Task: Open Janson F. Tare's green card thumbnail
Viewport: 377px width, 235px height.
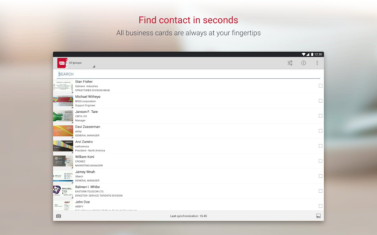Action: point(63,116)
